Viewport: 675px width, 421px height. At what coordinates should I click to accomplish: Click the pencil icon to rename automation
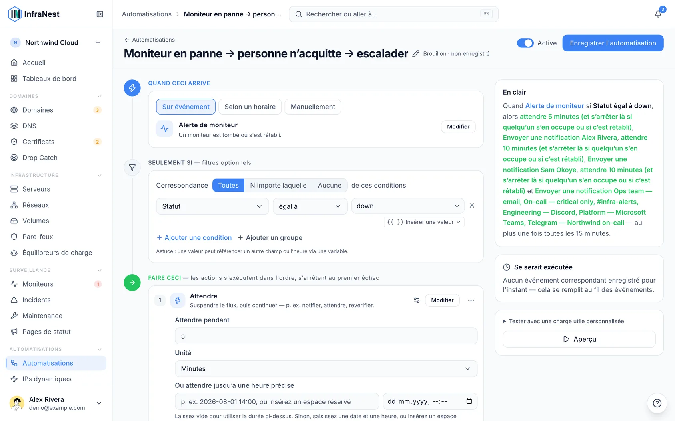[416, 54]
